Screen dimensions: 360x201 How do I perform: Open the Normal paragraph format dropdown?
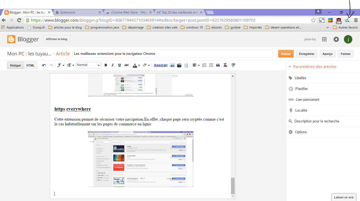pyautogui.click(x=88, y=65)
